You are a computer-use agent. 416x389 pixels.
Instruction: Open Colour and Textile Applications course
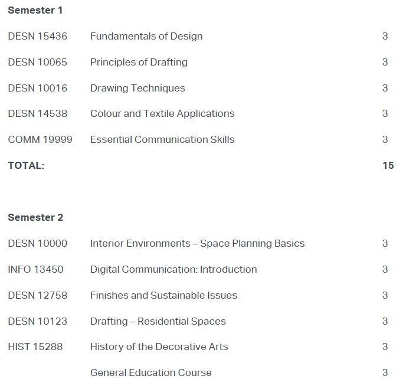coord(162,113)
